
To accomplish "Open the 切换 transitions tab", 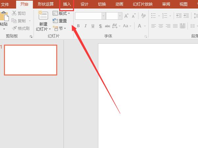I will pyautogui.click(x=102, y=4).
